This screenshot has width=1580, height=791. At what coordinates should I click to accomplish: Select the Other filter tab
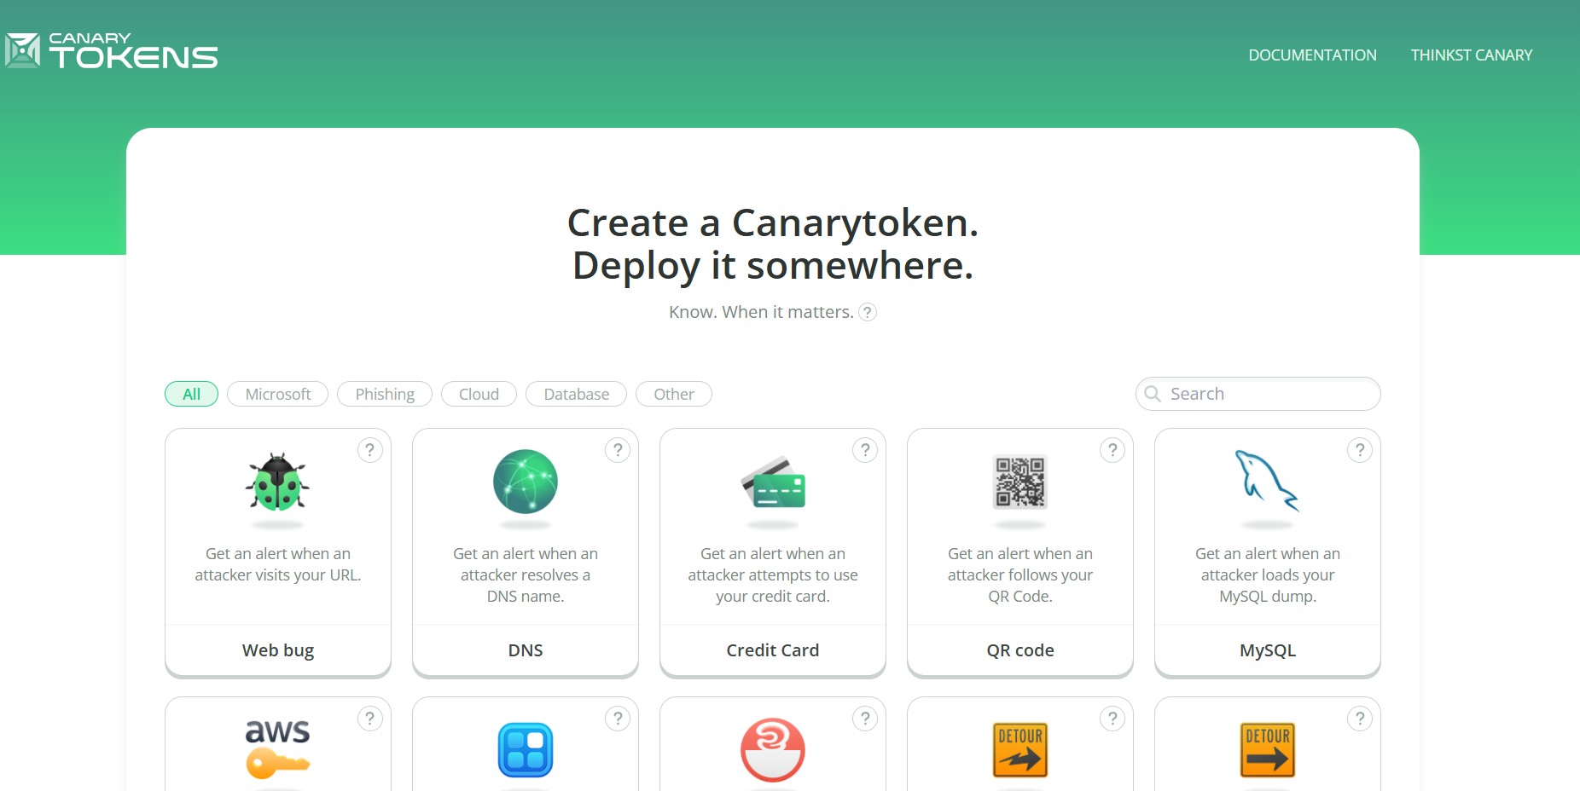(674, 394)
